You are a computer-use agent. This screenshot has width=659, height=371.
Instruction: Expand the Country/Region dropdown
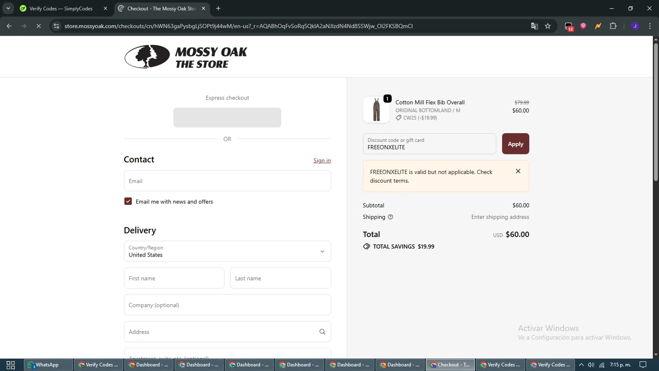point(227,251)
